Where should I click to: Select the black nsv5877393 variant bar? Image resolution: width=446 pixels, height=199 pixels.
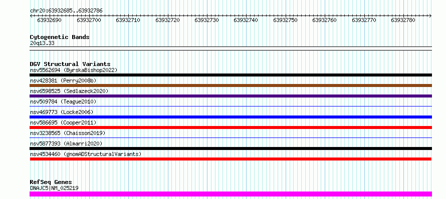231,148
